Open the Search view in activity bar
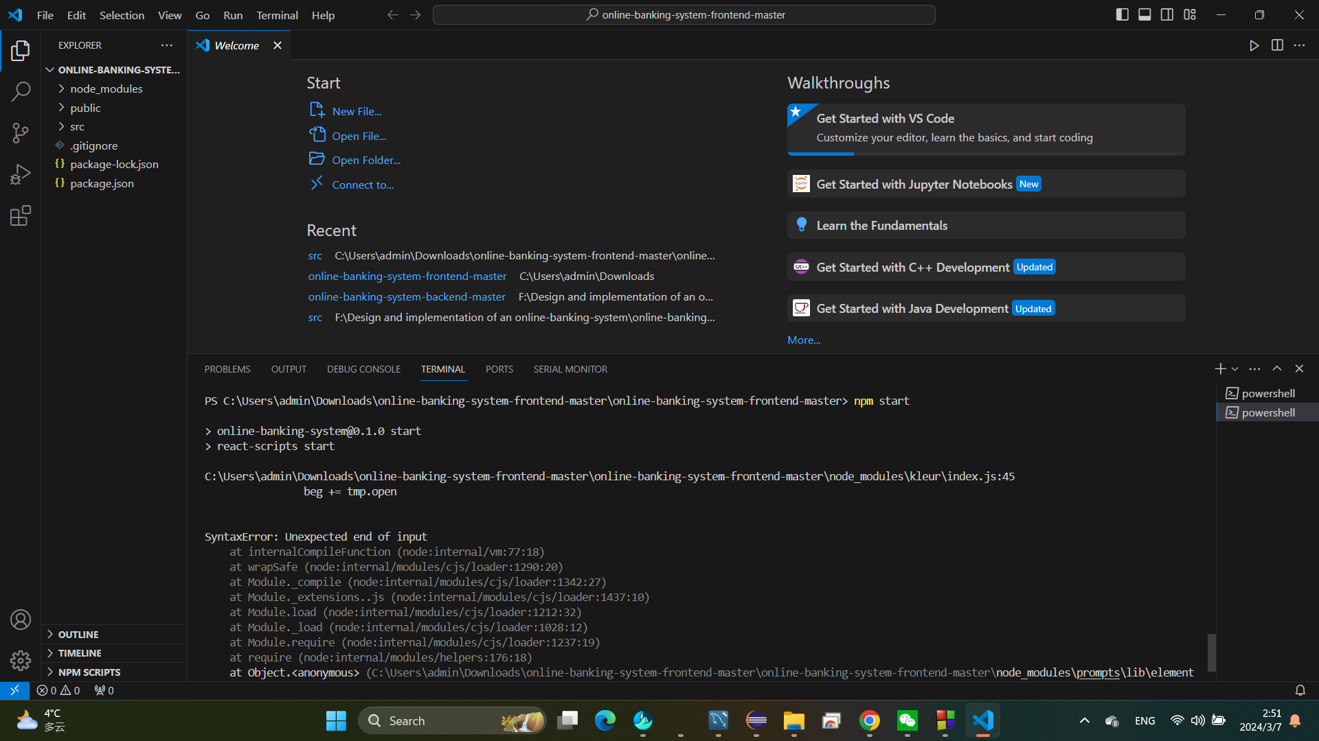This screenshot has width=1319, height=741. (21, 91)
